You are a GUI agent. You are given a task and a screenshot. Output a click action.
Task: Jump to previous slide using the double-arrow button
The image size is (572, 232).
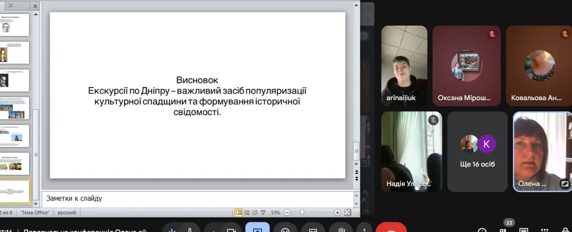356,172
